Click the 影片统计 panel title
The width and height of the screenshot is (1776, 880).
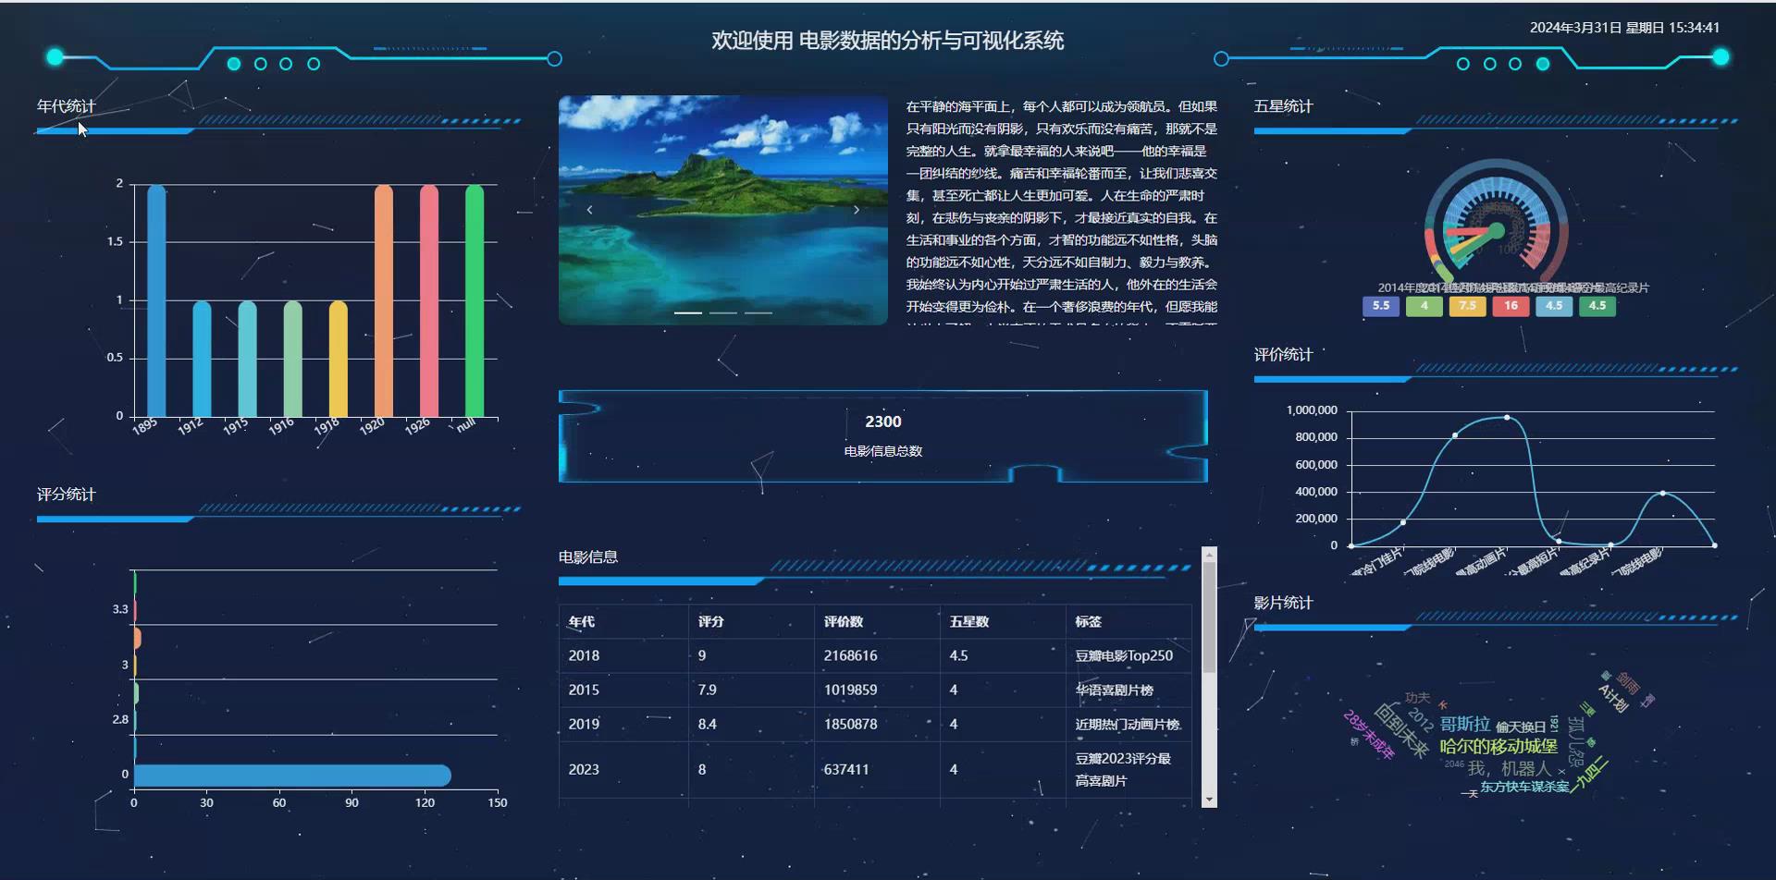click(1283, 603)
